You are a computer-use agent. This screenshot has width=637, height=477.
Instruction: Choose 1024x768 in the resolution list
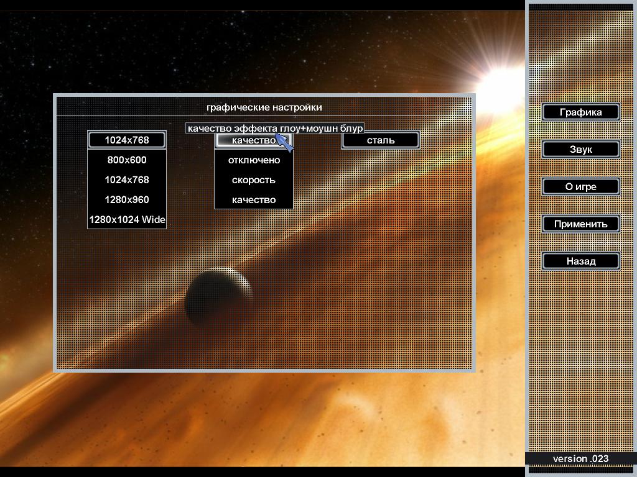click(x=127, y=180)
